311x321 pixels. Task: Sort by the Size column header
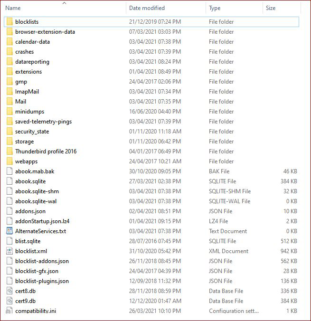(x=271, y=8)
